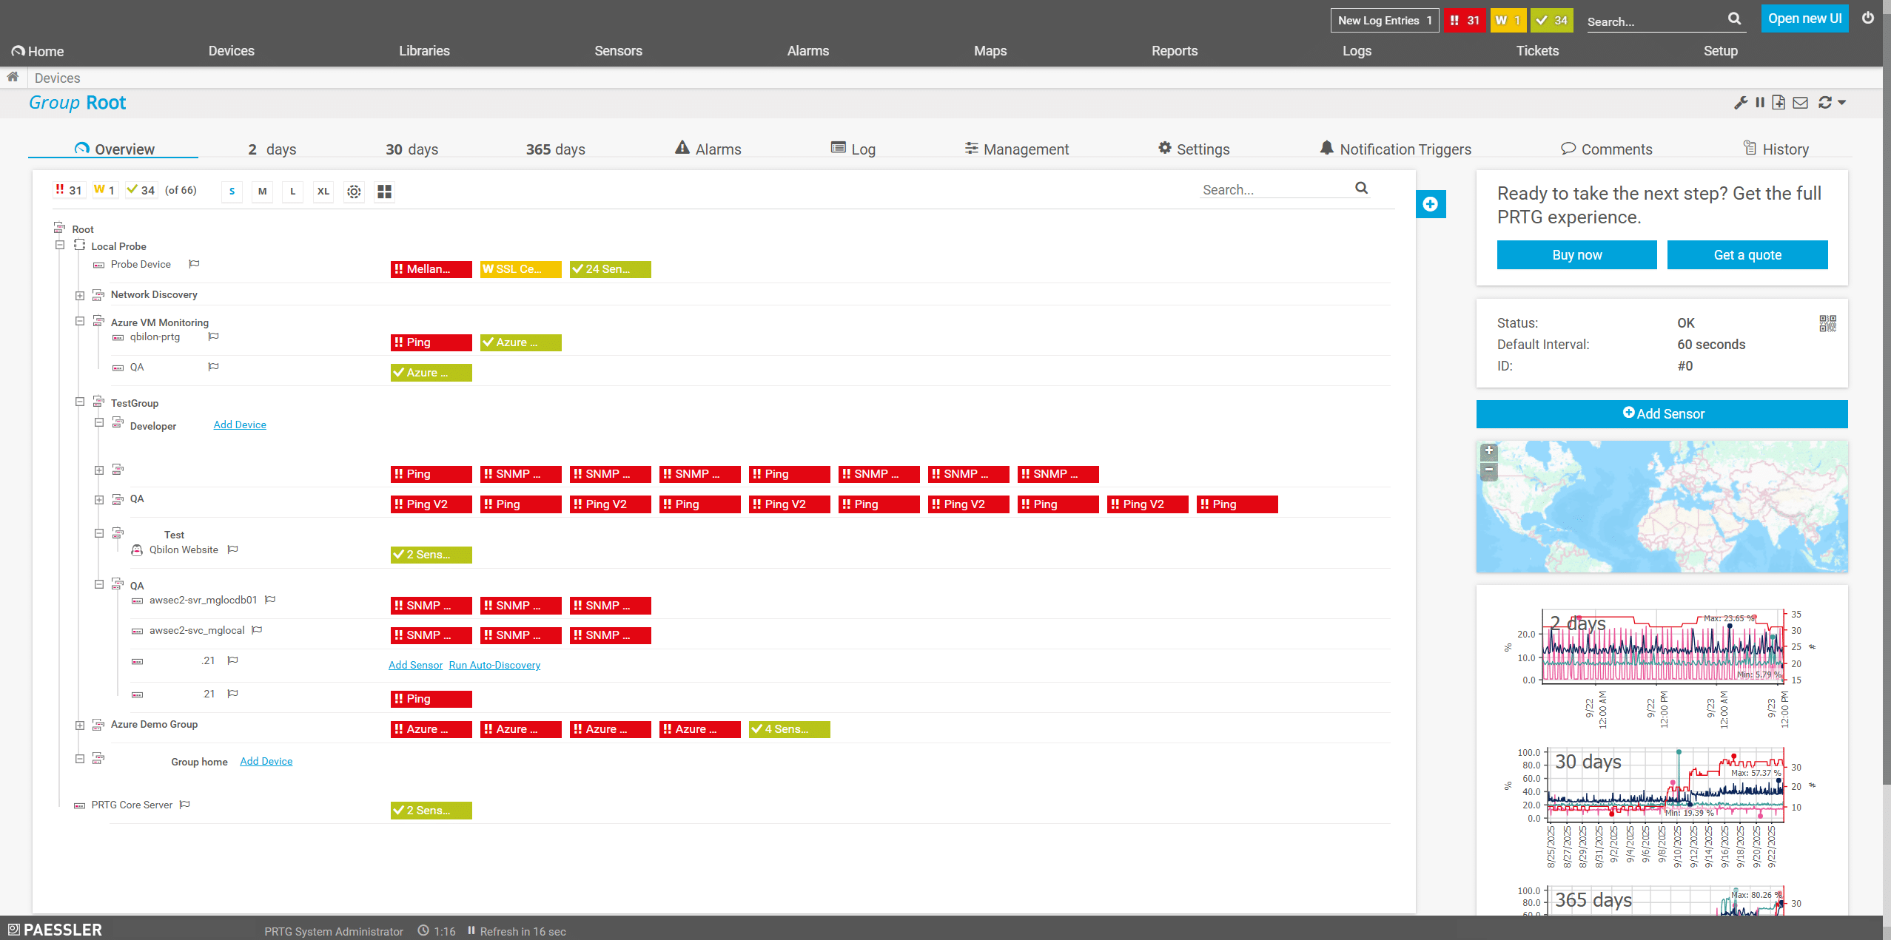Click the Add Sensor blue button
The height and width of the screenshot is (940, 1891).
(1662, 414)
